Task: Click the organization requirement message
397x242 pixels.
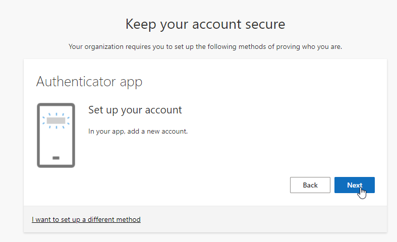Action: [x=205, y=47]
